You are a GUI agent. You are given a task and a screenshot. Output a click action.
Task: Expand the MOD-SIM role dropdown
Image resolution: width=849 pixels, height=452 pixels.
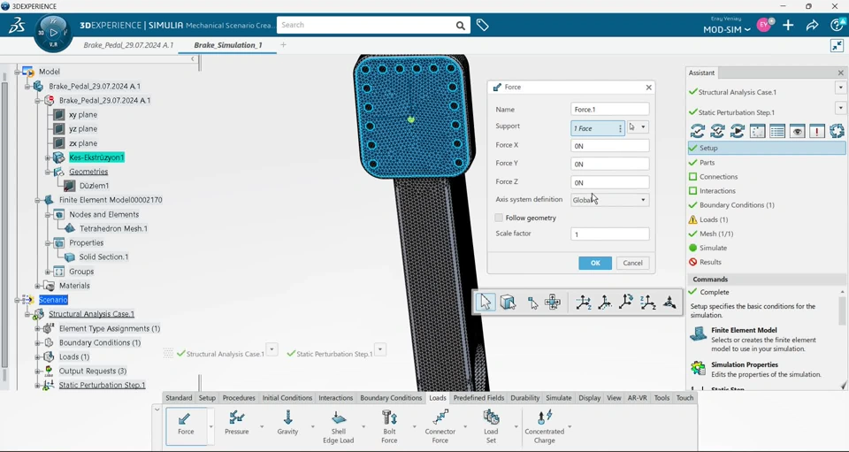click(x=727, y=30)
